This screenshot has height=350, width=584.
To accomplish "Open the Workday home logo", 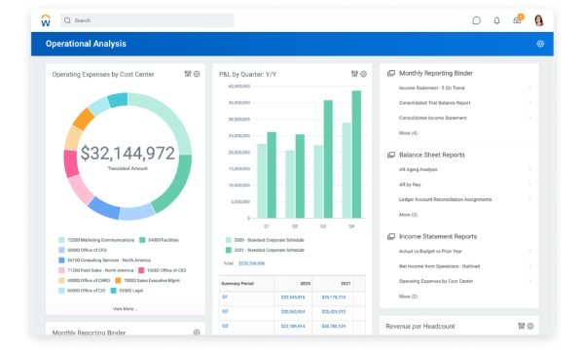I will (46, 20).
